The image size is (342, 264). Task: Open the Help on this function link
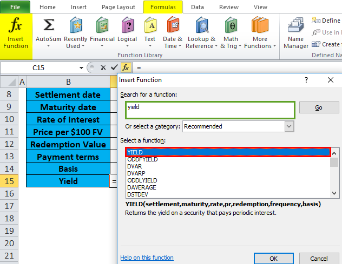147,258
